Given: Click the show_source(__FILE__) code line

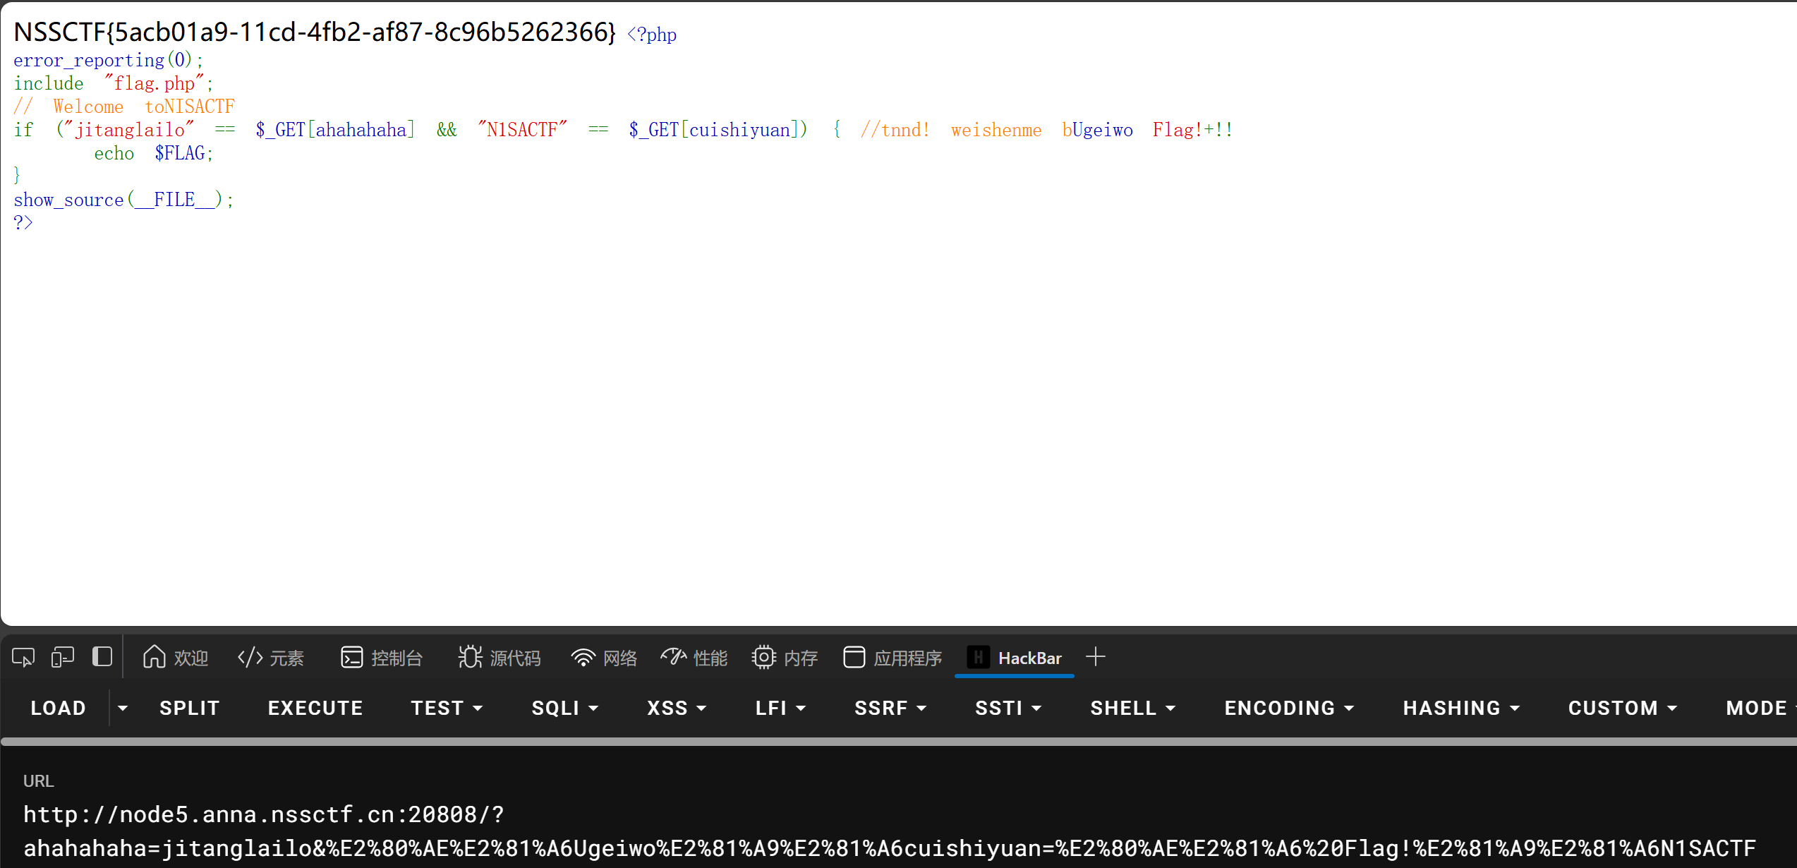Looking at the screenshot, I should pos(123,200).
